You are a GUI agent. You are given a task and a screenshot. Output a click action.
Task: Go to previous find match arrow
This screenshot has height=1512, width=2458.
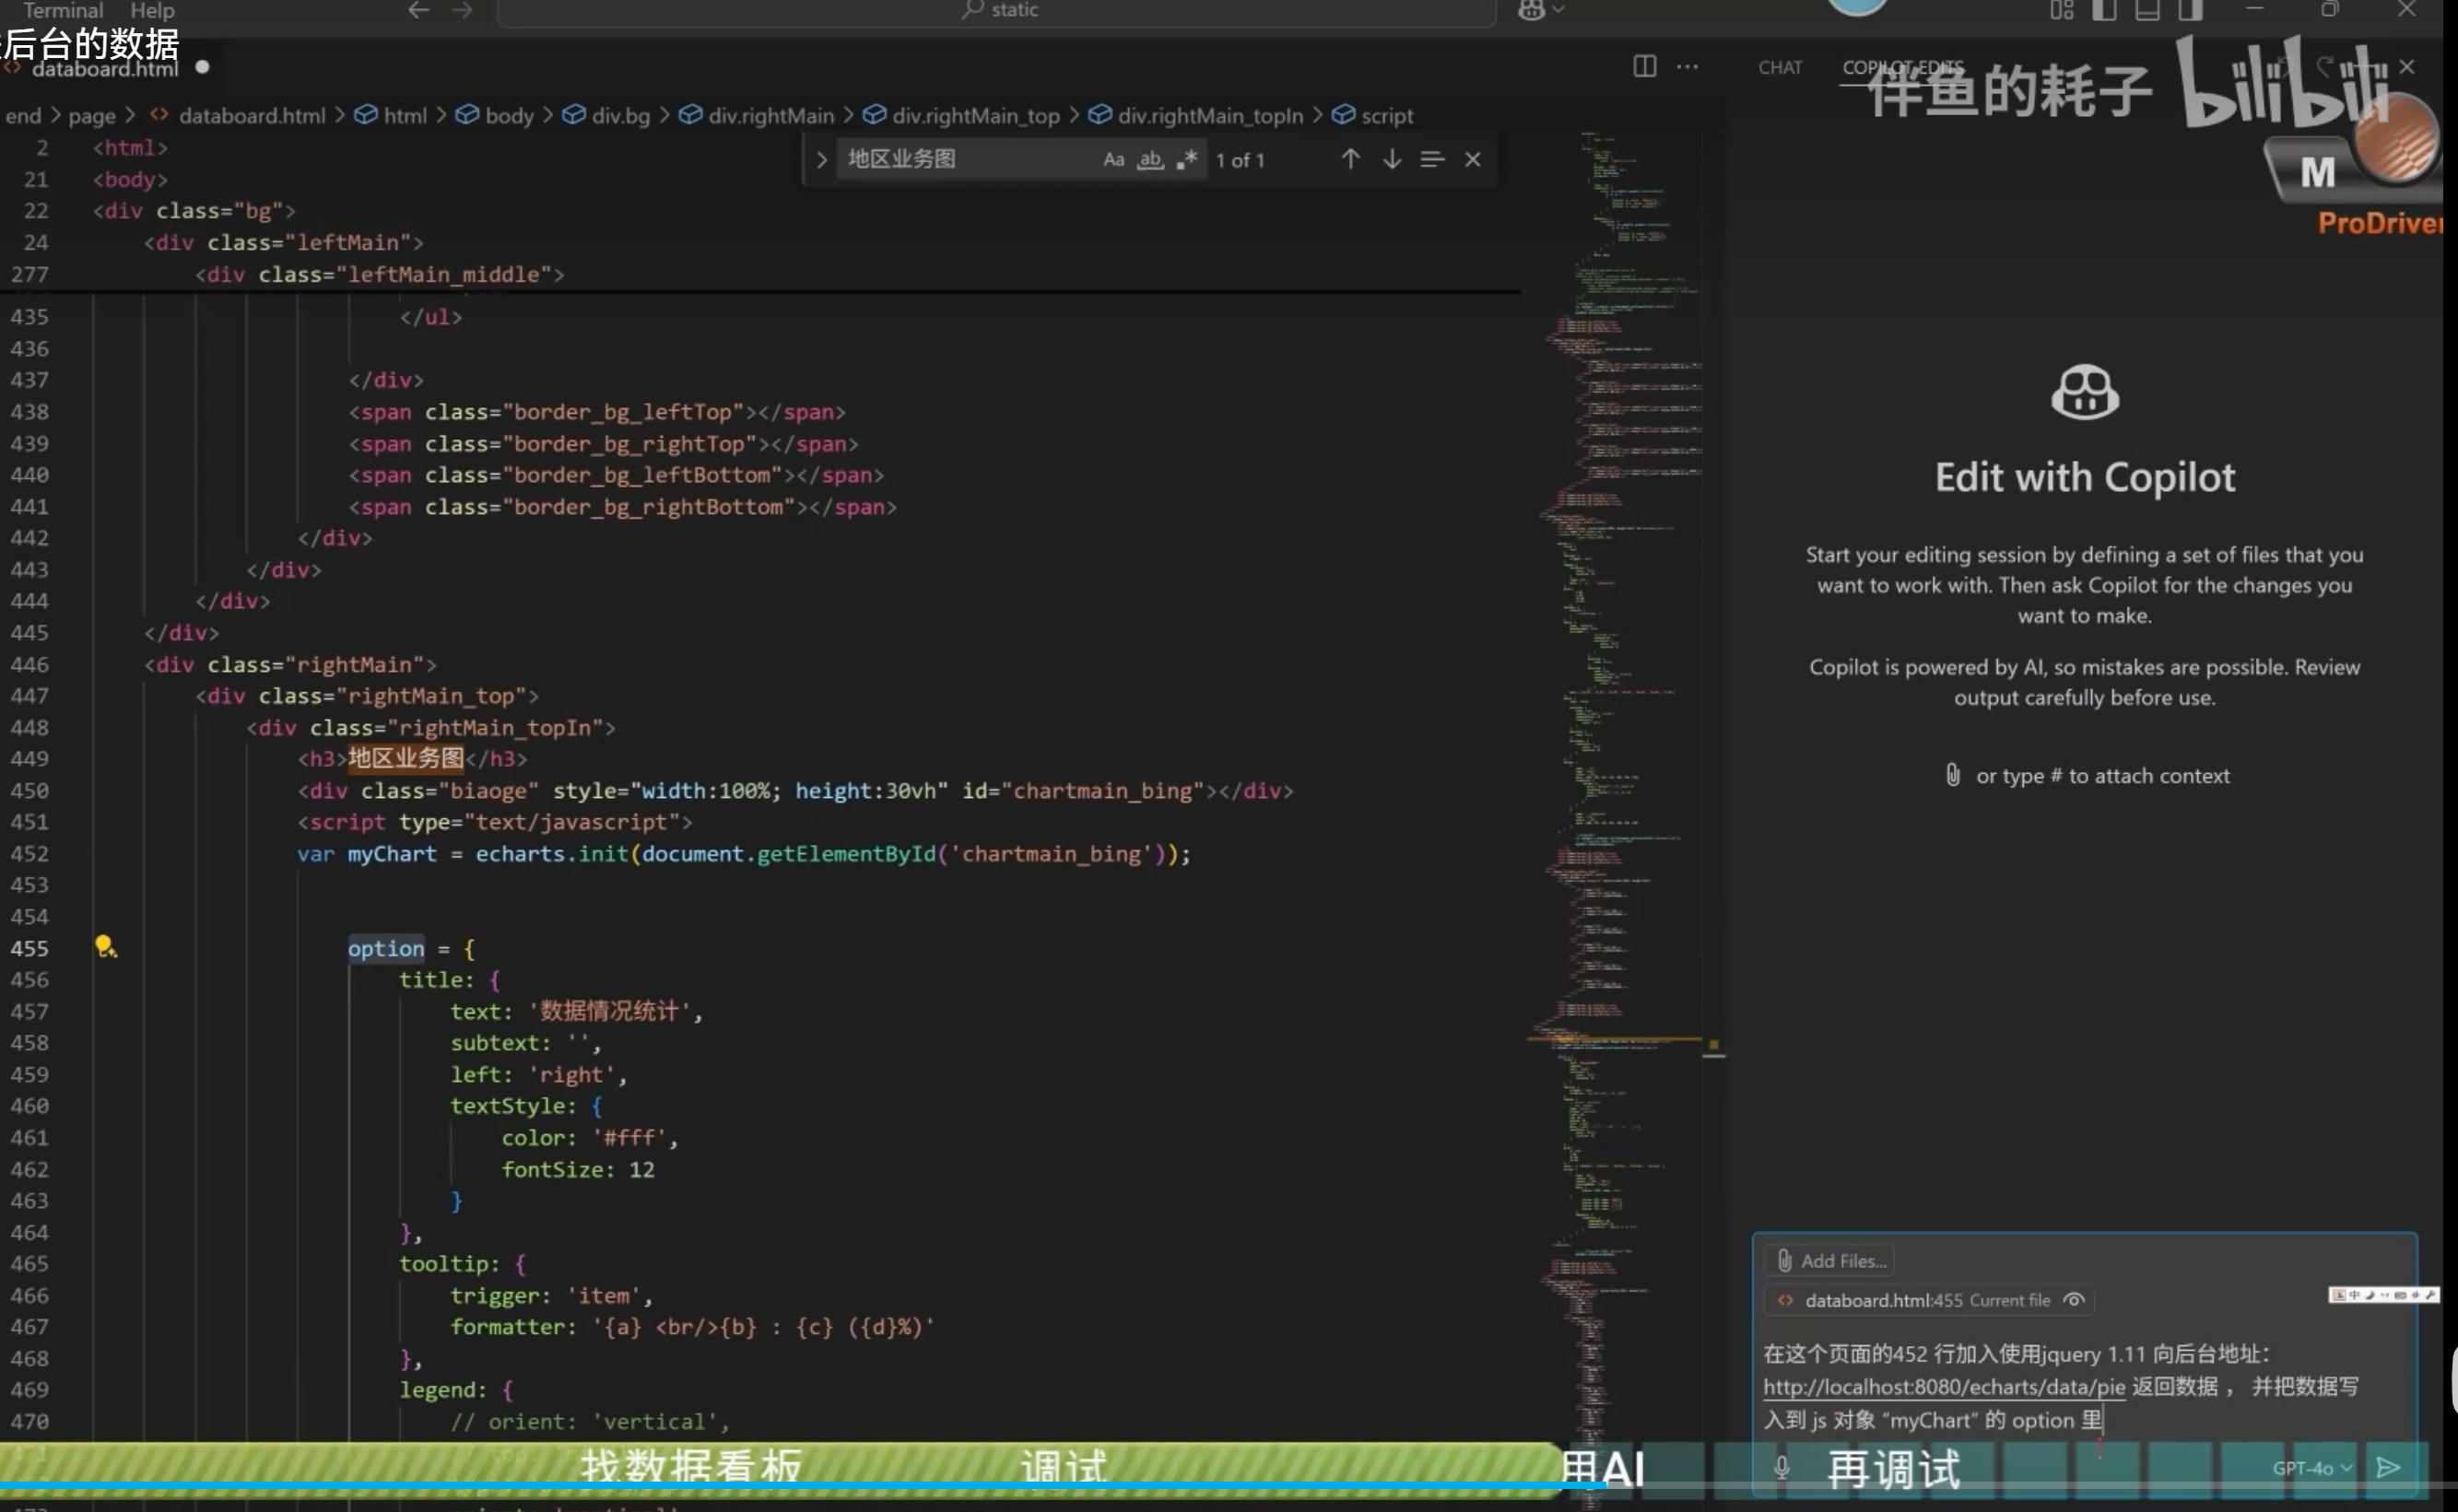coord(1350,159)
